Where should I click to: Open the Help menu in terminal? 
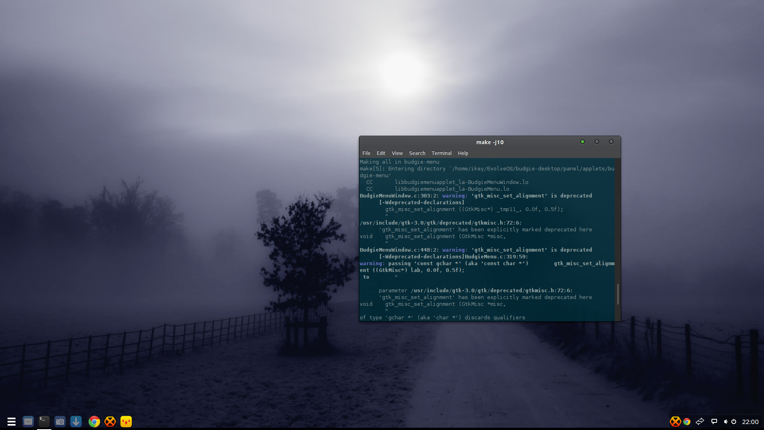click(x=463, y=153)
